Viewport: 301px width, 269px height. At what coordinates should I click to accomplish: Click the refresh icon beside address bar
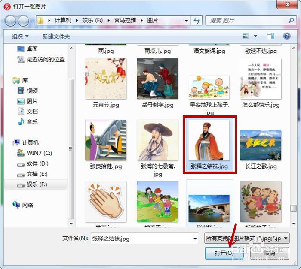(197, 20)
